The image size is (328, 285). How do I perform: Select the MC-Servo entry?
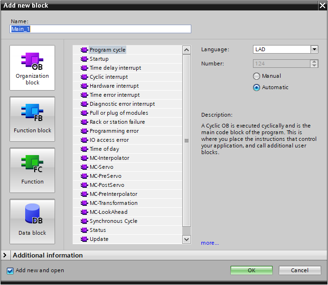click(127, 167)
